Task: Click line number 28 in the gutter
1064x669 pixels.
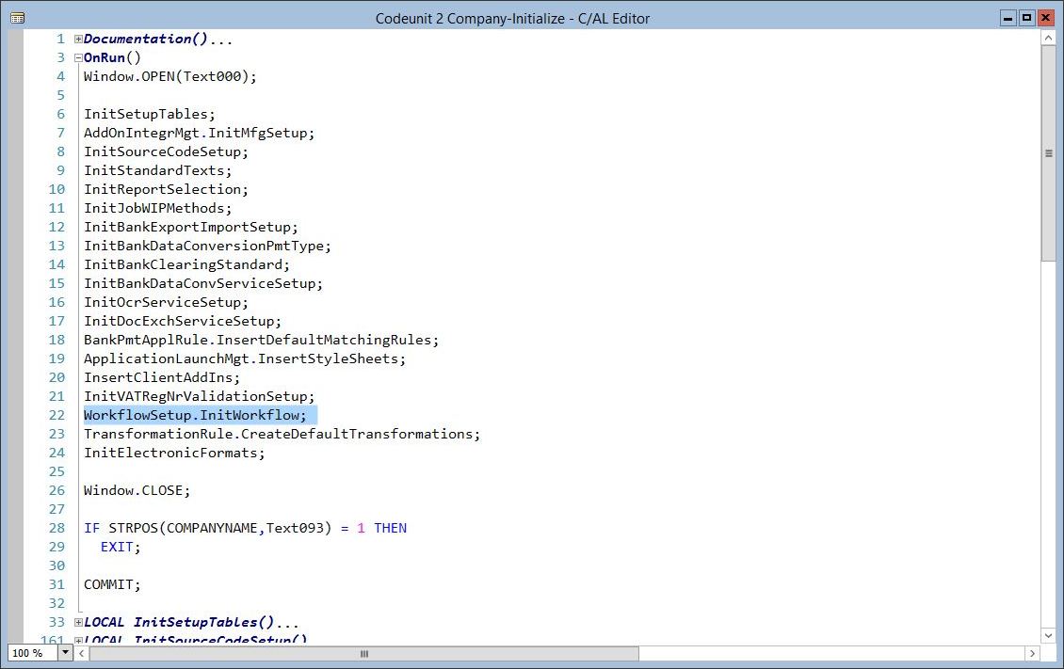Action: pos(57,529)
